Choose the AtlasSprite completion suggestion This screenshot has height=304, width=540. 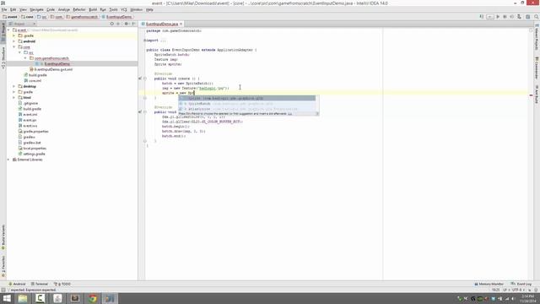pyautogui.click(x=247, y=109)
